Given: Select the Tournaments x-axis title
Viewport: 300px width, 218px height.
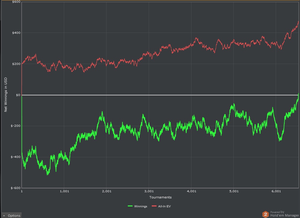Looking at the screenshot, I should 160,197.
